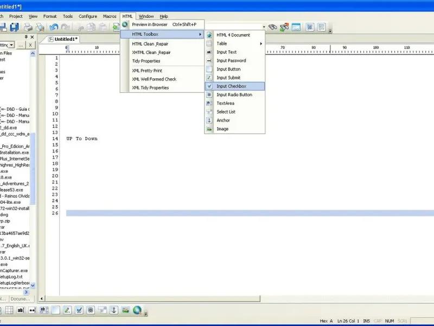The width and height of the screenshot is (434, 326).
Task: Run XML Well Formed Check
Action: (x=162, y=79)
